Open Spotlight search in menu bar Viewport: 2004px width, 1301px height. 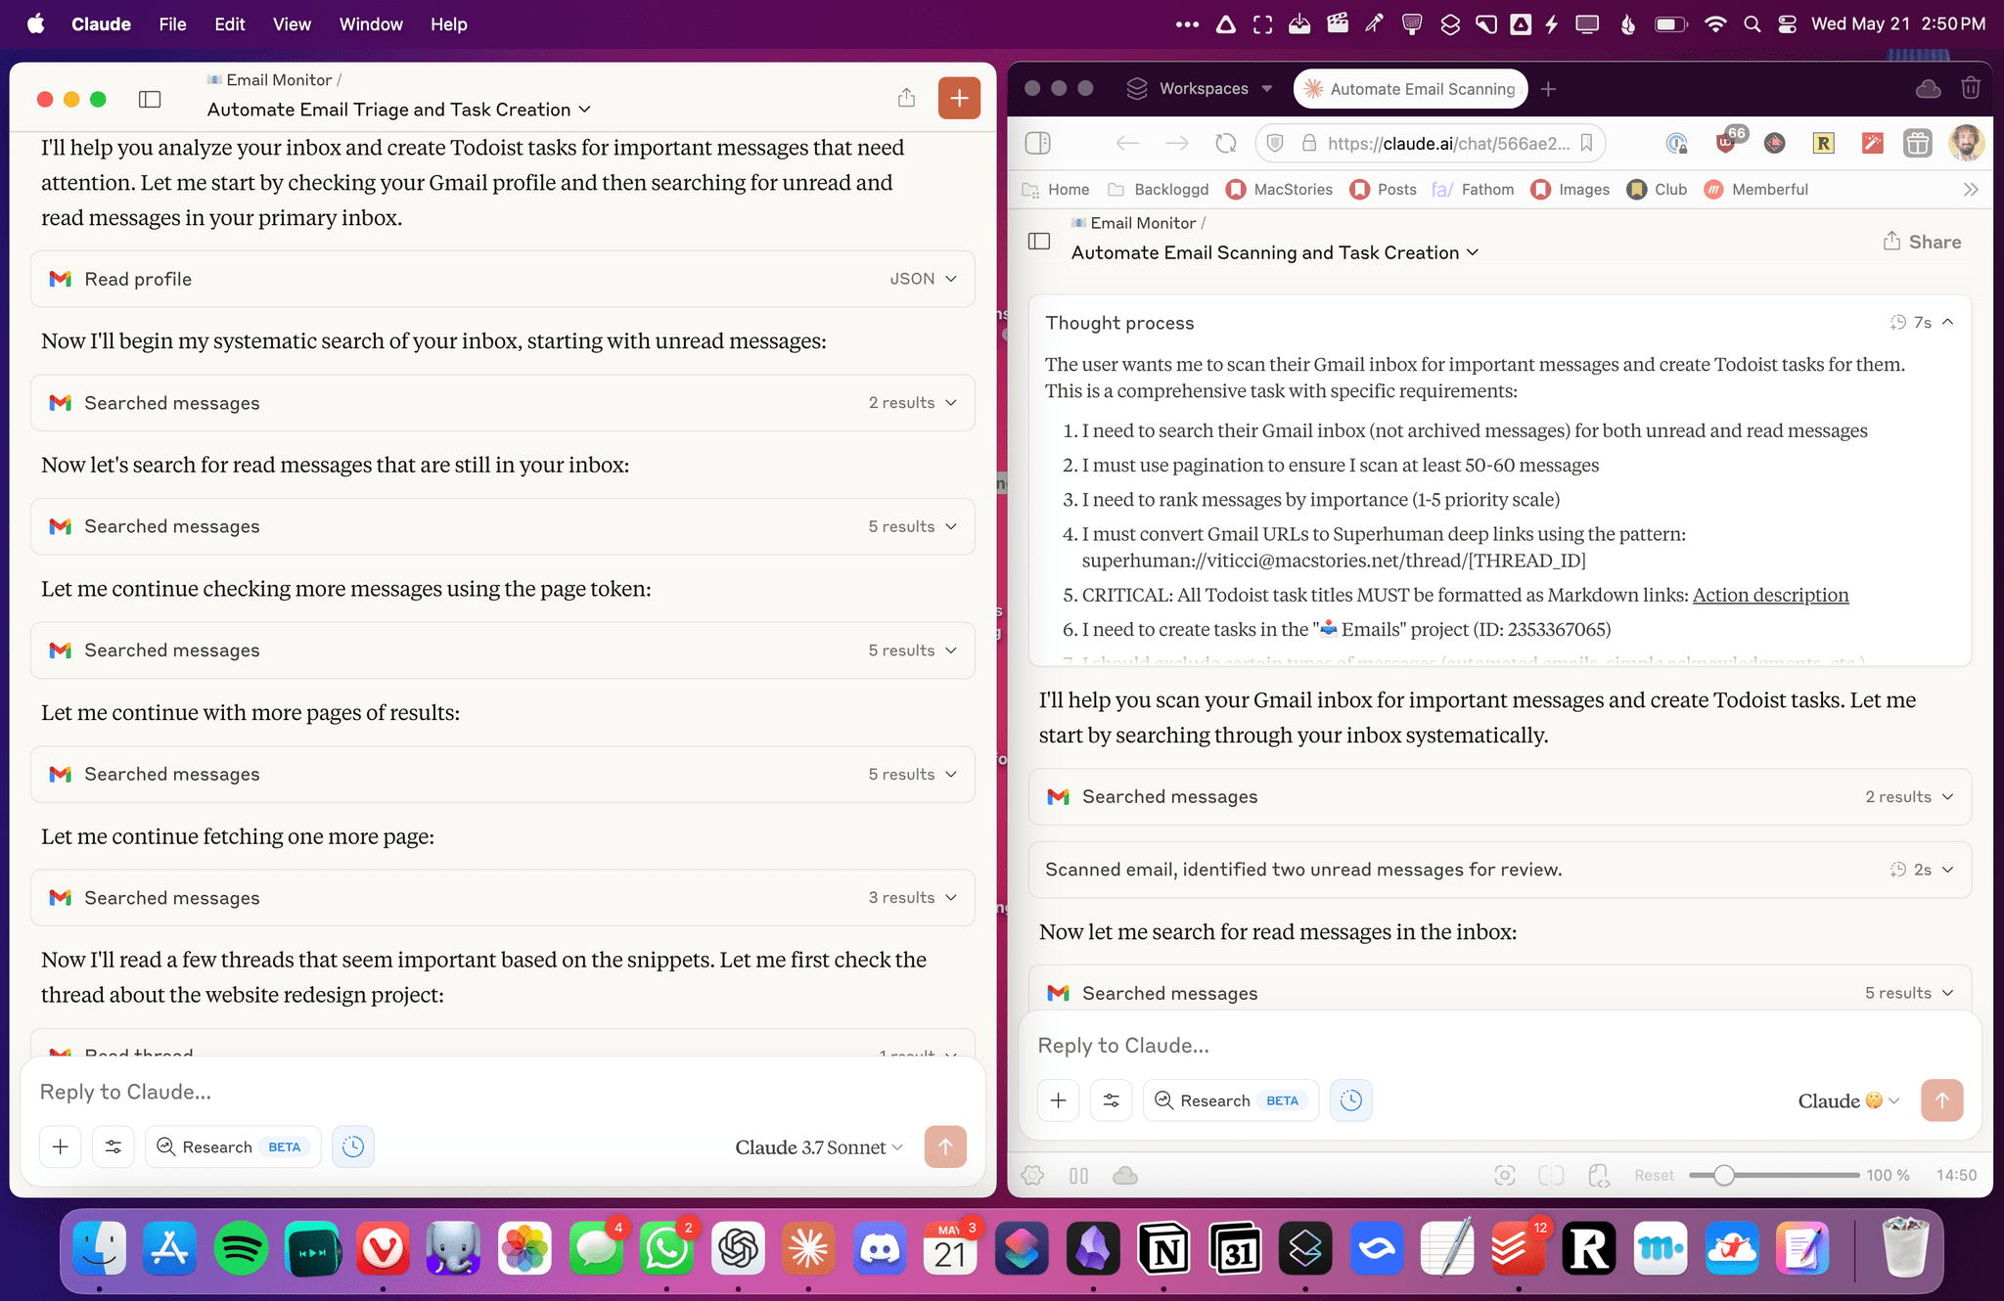pos(1752,24)
